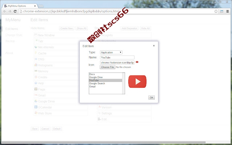The height and width of the screenshot is (145, 232).
Task: Click the Create New button
Action: tap(67, 28)
